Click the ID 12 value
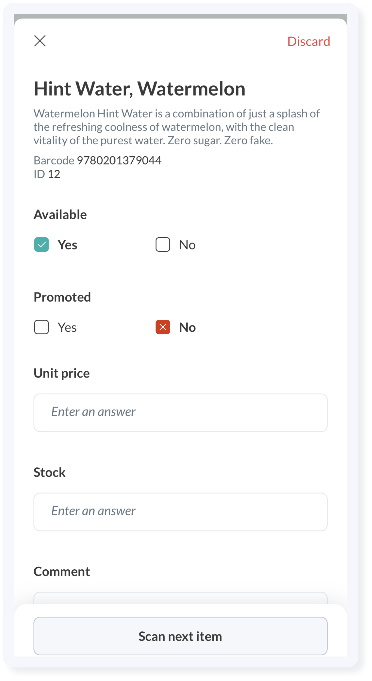Viewport: 372px width, 681px height. point(54,174)
